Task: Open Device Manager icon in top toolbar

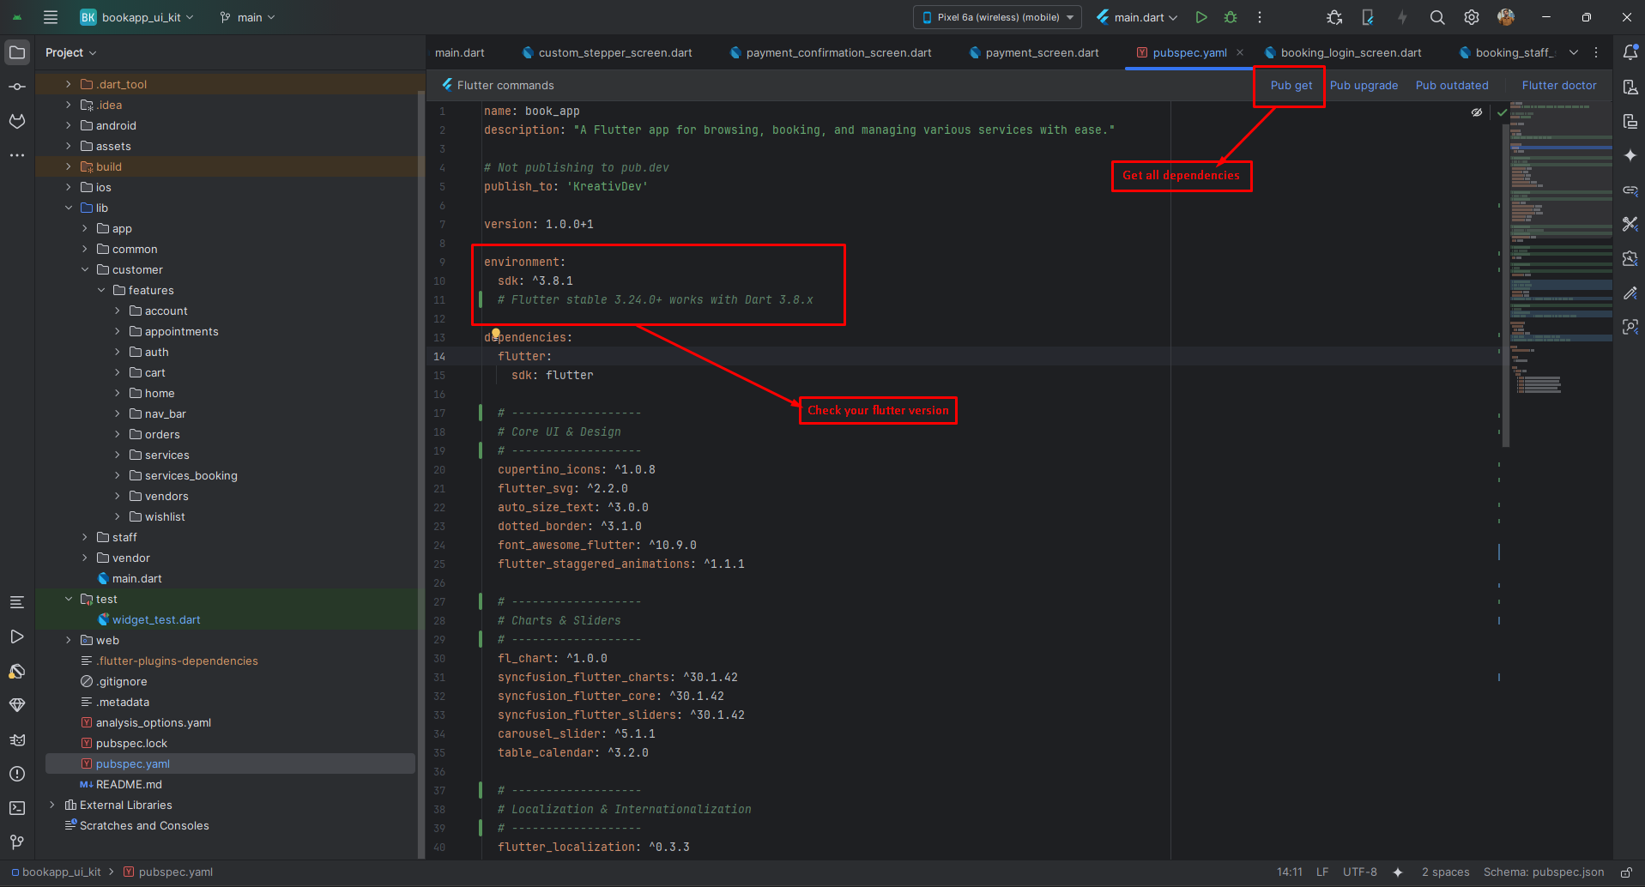Action: pos(1368,17)
